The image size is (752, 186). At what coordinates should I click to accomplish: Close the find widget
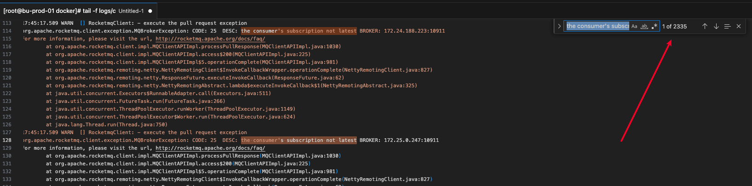click(739, 26)
